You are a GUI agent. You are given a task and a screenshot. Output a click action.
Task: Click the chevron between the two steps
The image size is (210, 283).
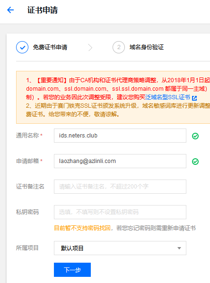90,48
